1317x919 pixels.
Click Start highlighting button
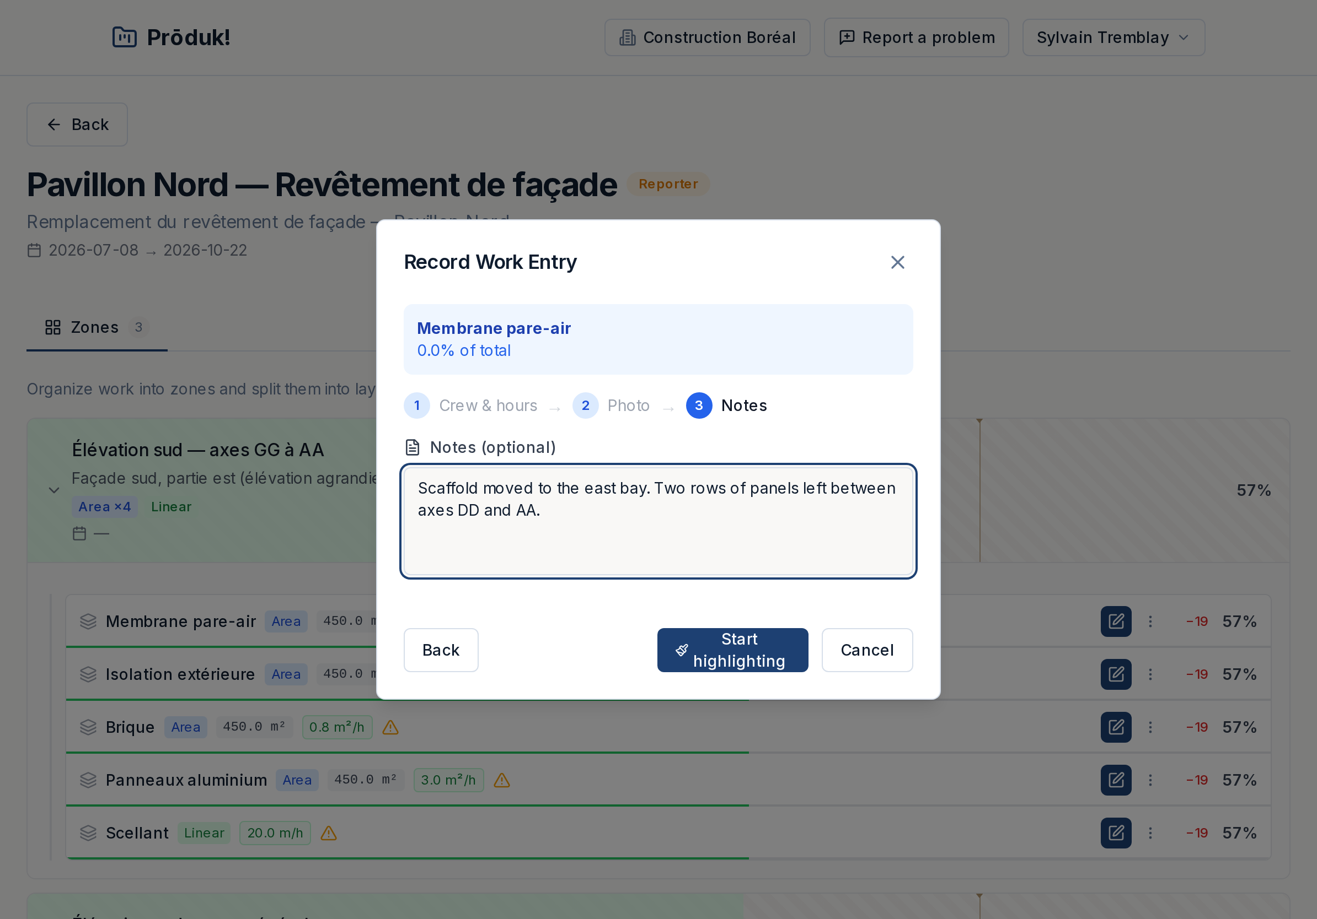coord(732,650)
